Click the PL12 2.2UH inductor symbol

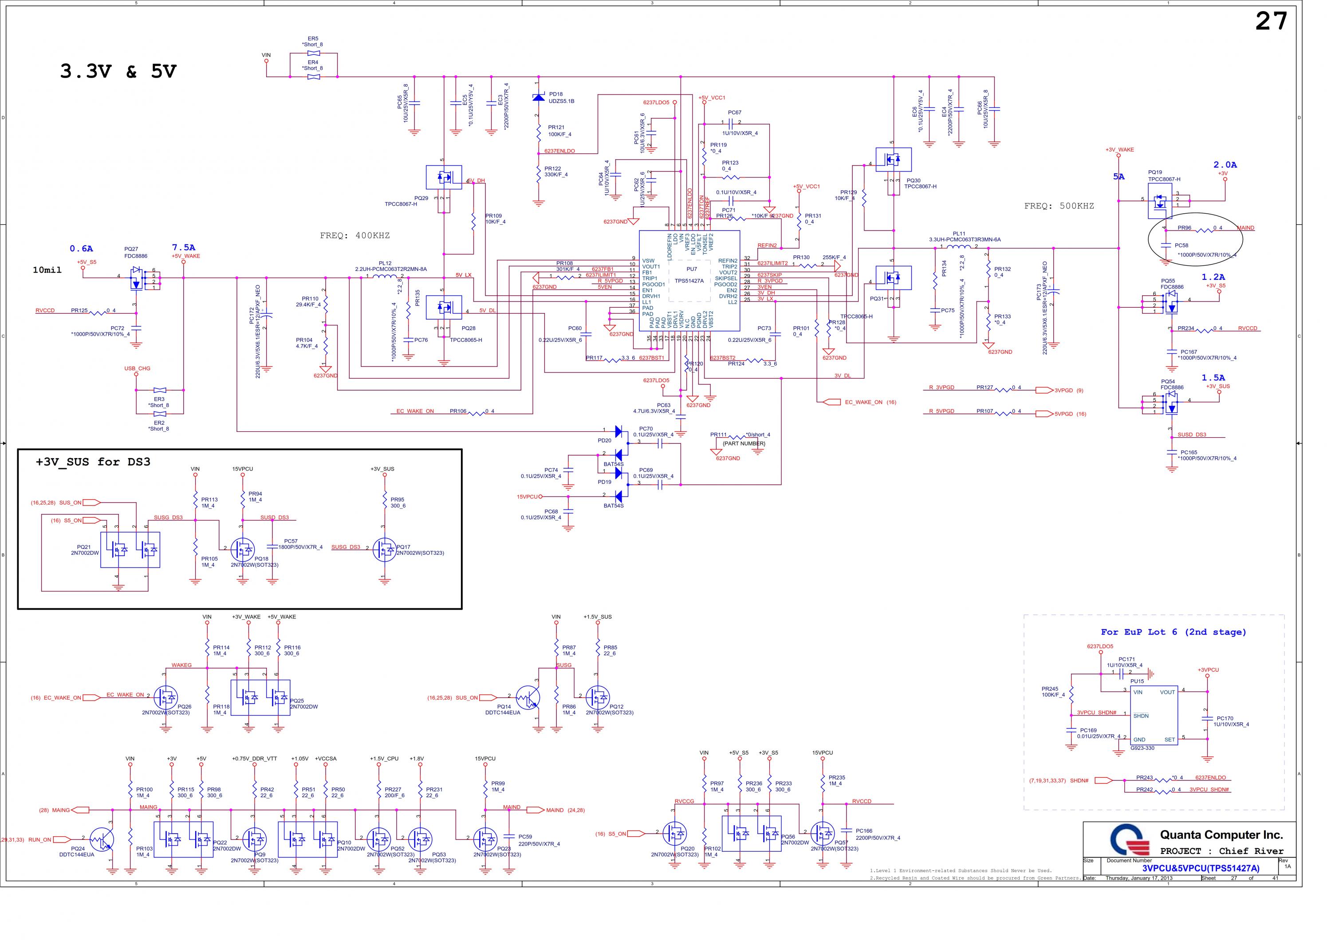click(384, 277)
